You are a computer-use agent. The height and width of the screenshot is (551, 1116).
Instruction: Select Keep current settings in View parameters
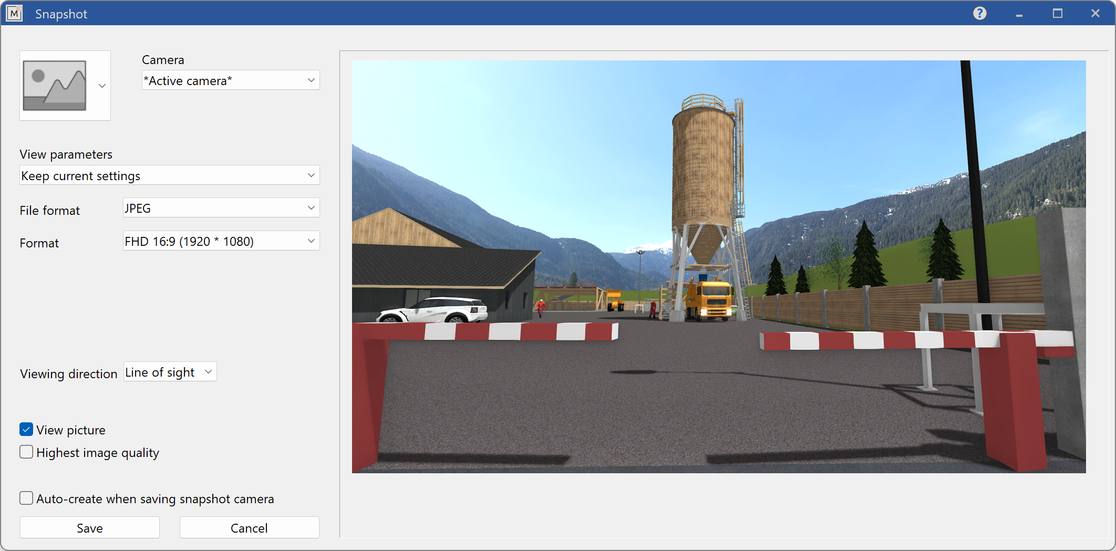pos(158,175)
